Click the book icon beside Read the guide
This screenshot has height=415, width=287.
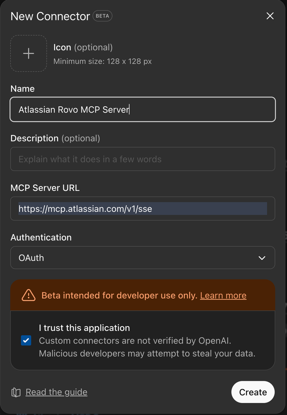(16, 393)
